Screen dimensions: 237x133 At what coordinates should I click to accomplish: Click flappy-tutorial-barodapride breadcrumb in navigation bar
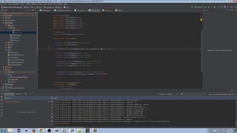tap(11, 7)
